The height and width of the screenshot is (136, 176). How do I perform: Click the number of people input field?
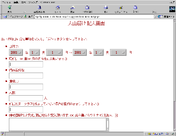pyautogui.click(x=26, y=98)
